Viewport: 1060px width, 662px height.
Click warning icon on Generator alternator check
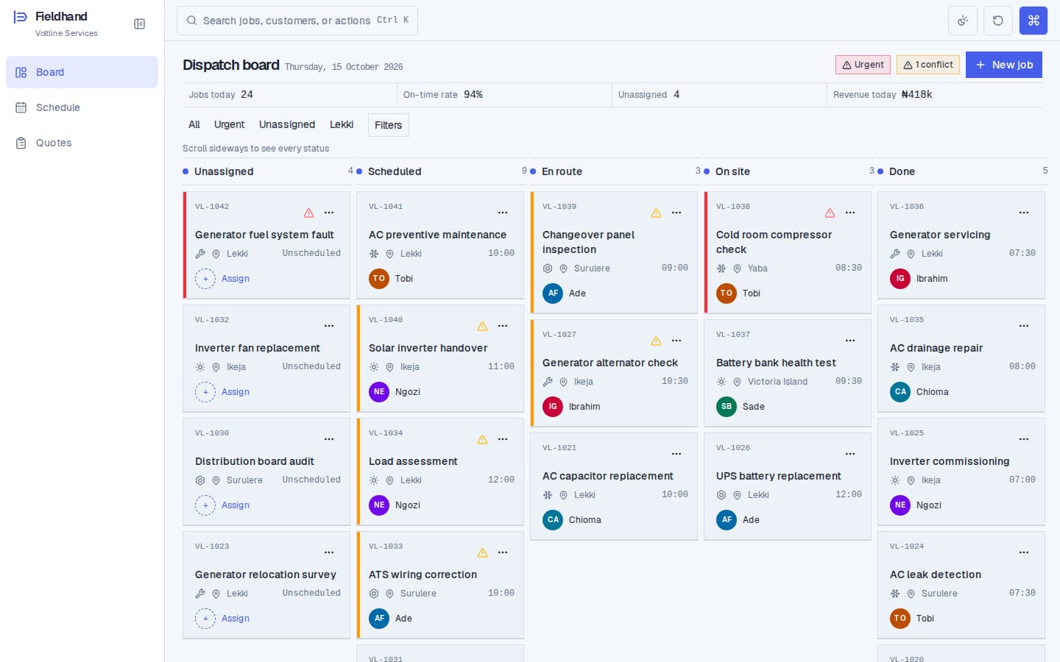pos(656,341)
